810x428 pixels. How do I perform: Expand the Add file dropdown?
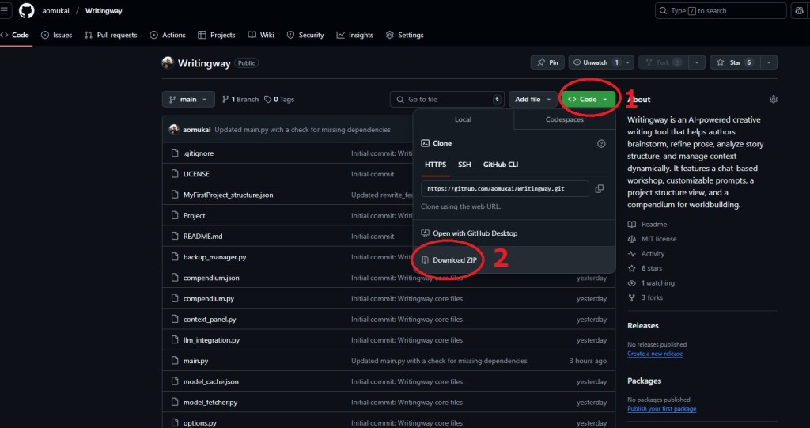point(532,99)
